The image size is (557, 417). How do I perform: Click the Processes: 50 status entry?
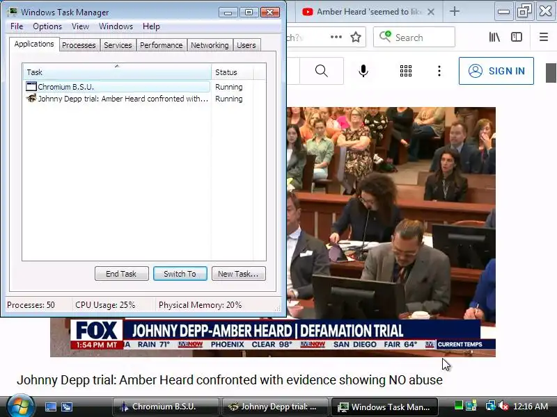(31, 305)
